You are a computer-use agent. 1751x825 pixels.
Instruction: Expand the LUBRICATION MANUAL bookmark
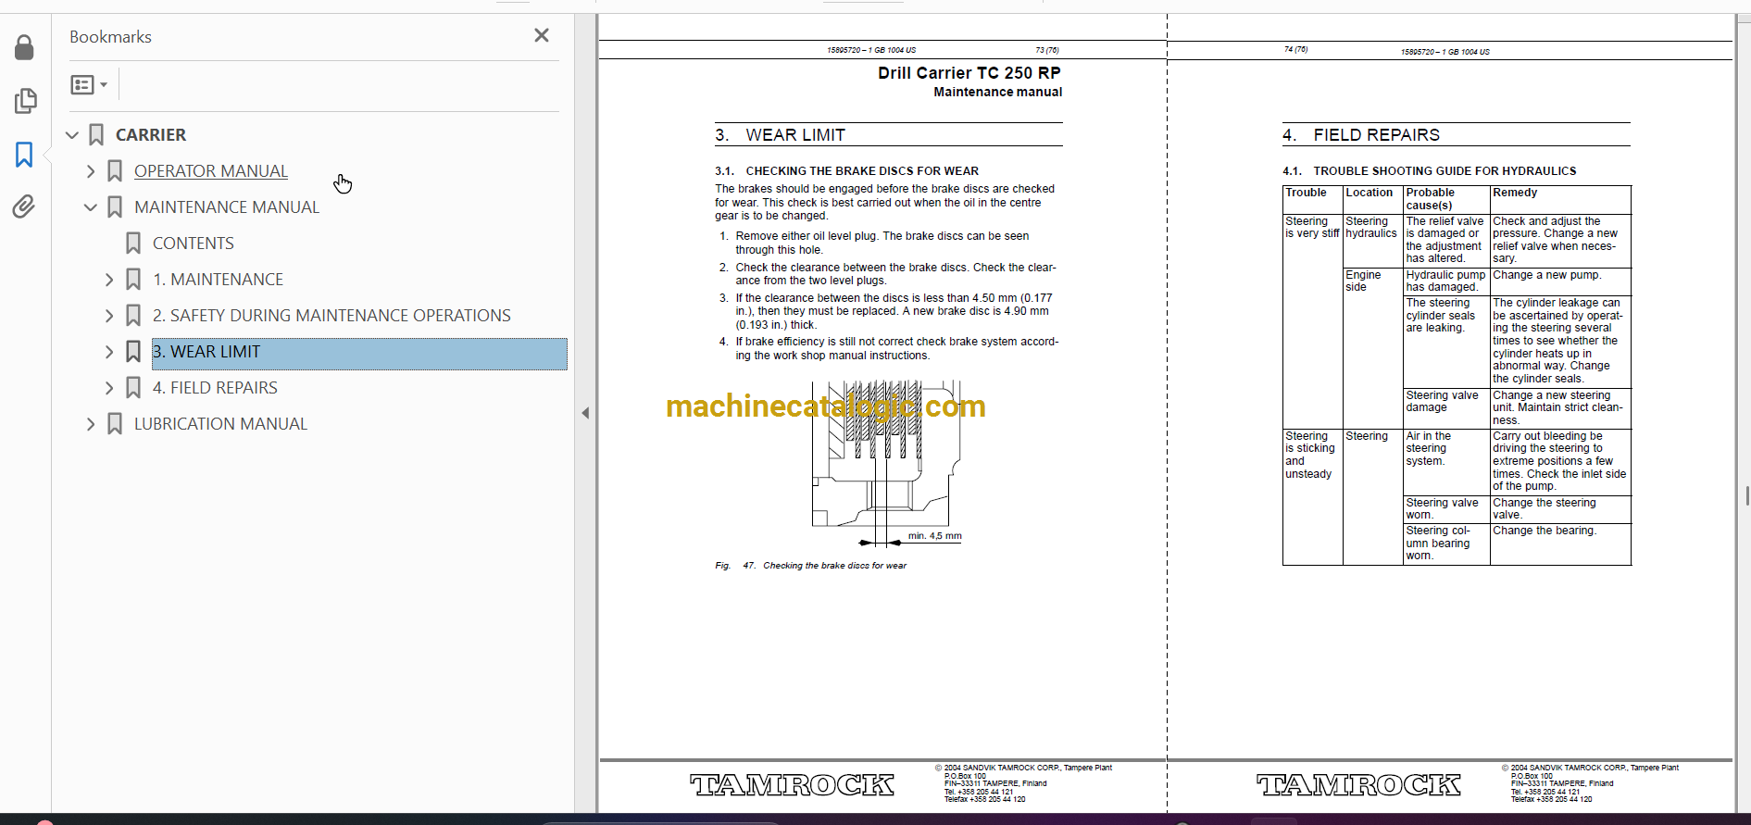(x=91, y=424)
